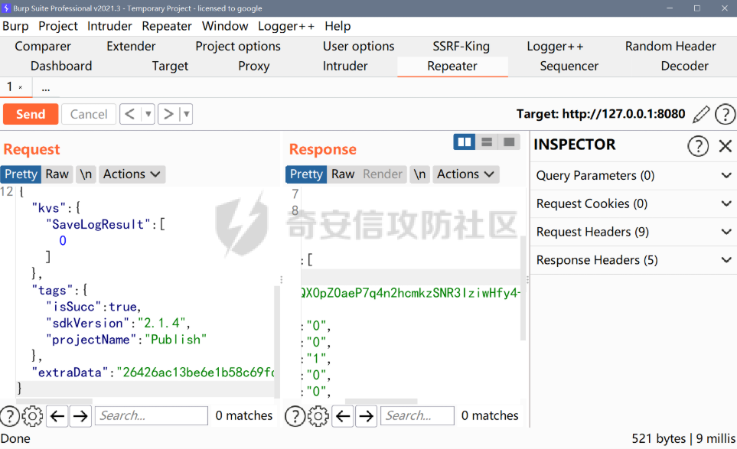
Task: Switch Response view to Raw
Action: click(343, 174)
